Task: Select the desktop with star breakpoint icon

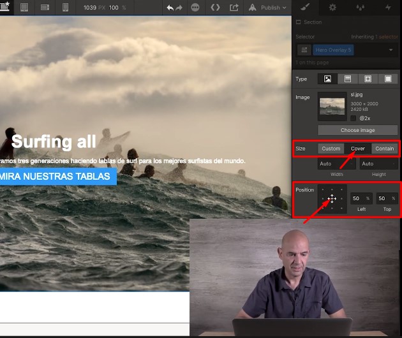Action: click(5, 6)
